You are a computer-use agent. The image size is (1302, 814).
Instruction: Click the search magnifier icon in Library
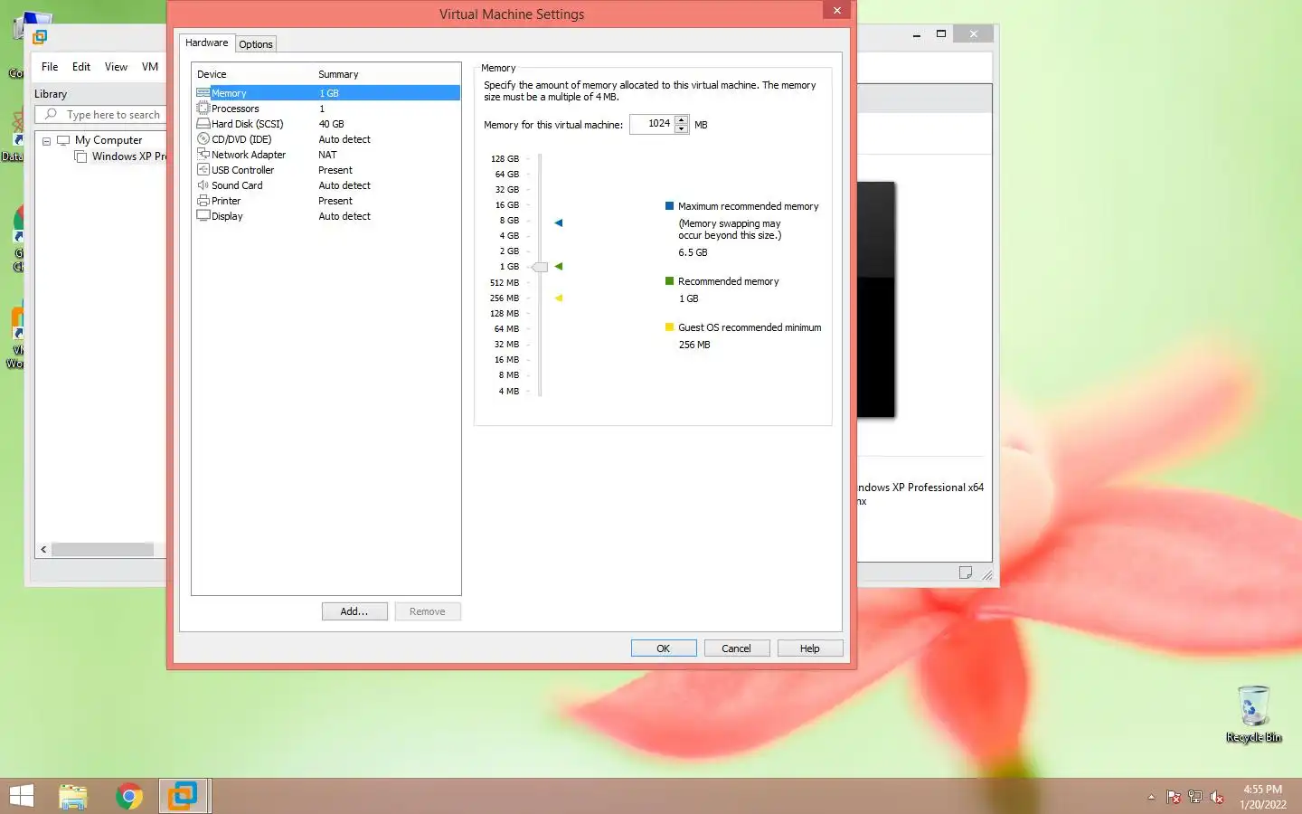(51, 115)
